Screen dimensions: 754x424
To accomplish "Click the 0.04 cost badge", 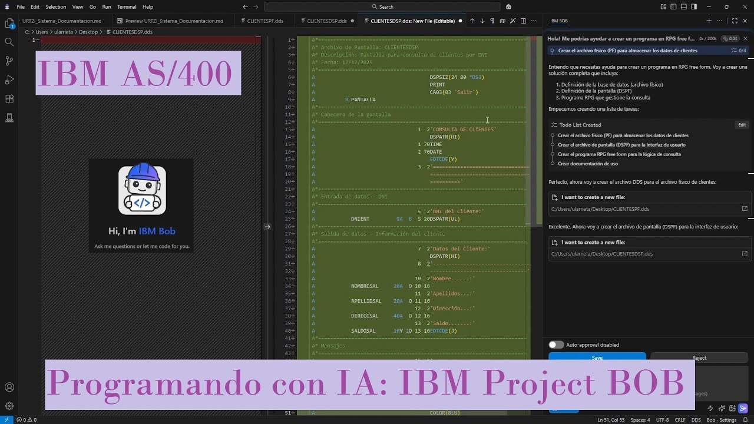I will (x=730, y=38).
